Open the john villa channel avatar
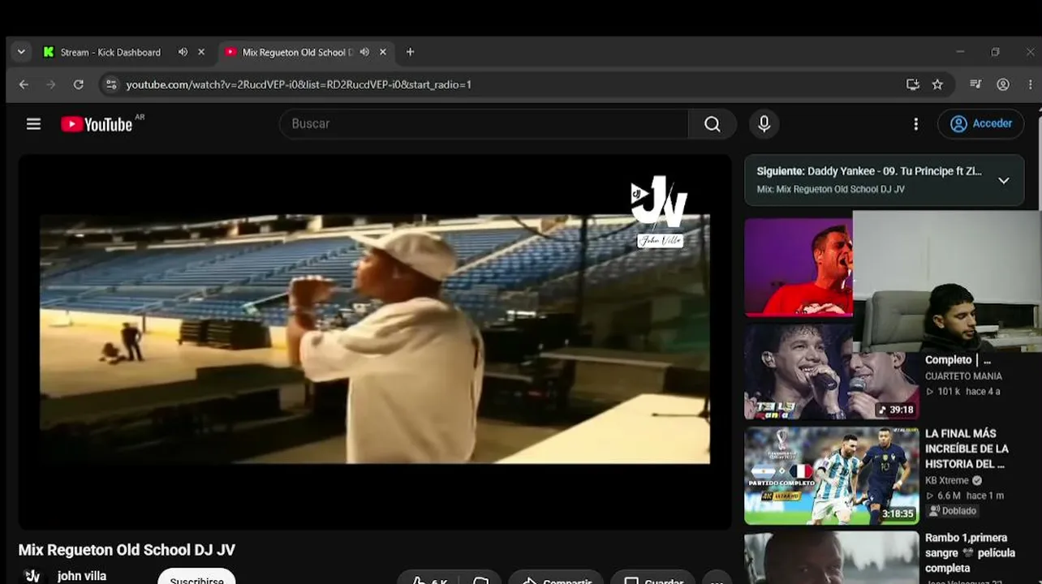 [x=32, y=575]
